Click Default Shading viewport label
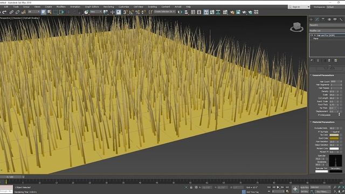The width and height of the screenshot is (345, 194). point(31,18)
